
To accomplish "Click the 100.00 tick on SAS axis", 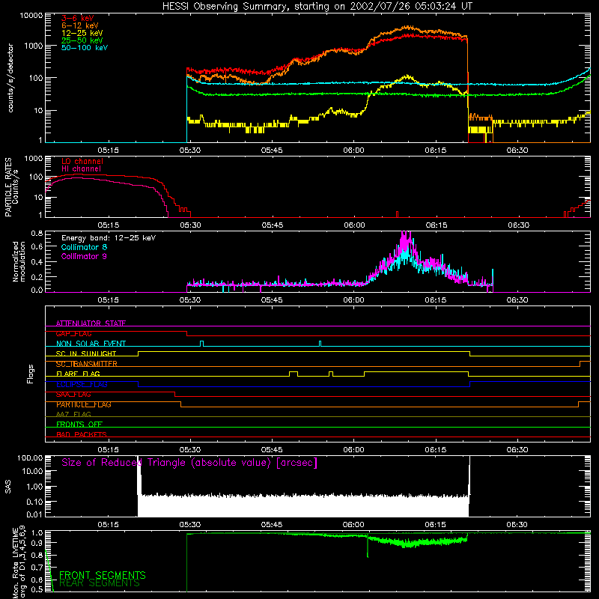I will pos(30,457).
